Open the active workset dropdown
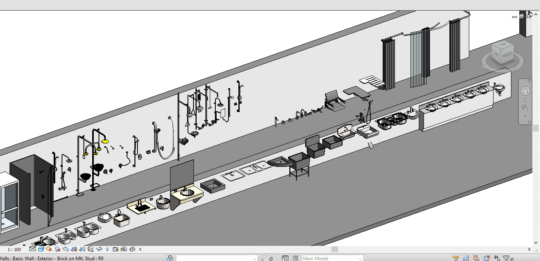The width and height of the screenshot is (540, 261). pyautogui.click(x=254, y=258)
